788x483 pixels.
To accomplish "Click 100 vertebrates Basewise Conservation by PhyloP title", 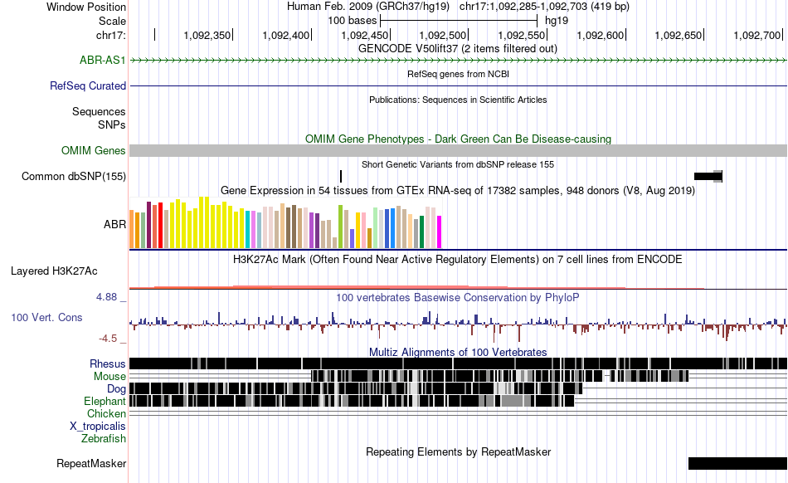I will (x=458, y=298).
